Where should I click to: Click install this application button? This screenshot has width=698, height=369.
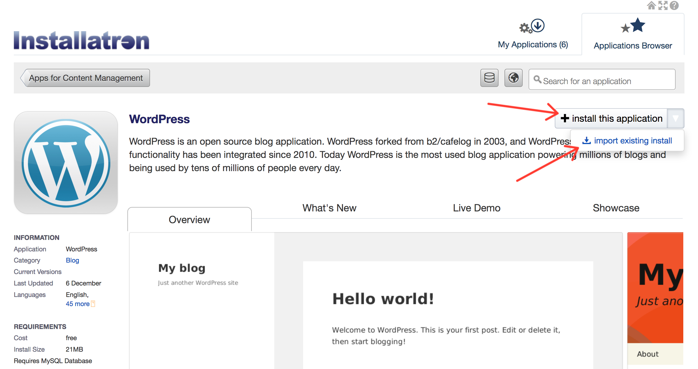(611, 118)
